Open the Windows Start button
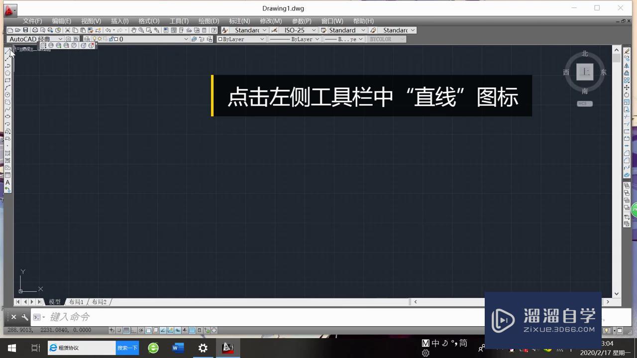The height and width of the screenshot is (358, 637). click(12, 348)
